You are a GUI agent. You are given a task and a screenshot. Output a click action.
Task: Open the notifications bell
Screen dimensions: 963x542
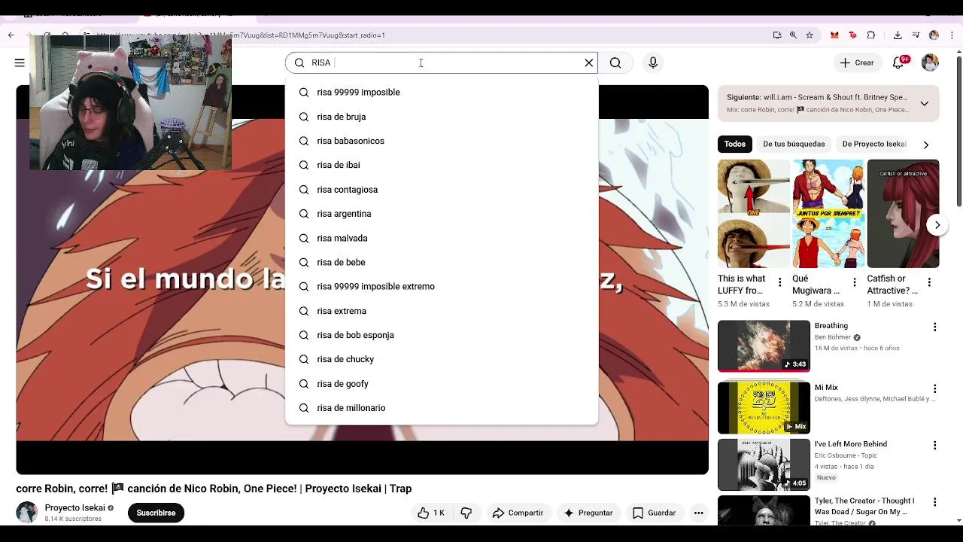[898, 62]
